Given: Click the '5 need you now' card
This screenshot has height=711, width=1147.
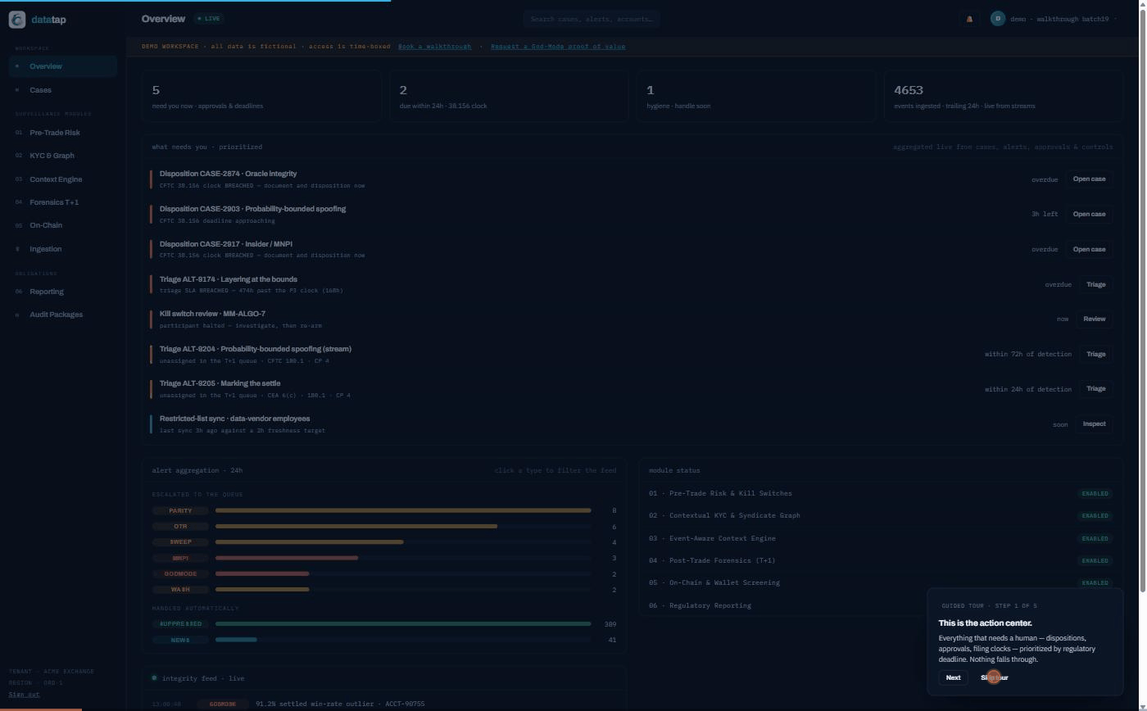Looking at the screenshot, I should [x=261, y=96].
